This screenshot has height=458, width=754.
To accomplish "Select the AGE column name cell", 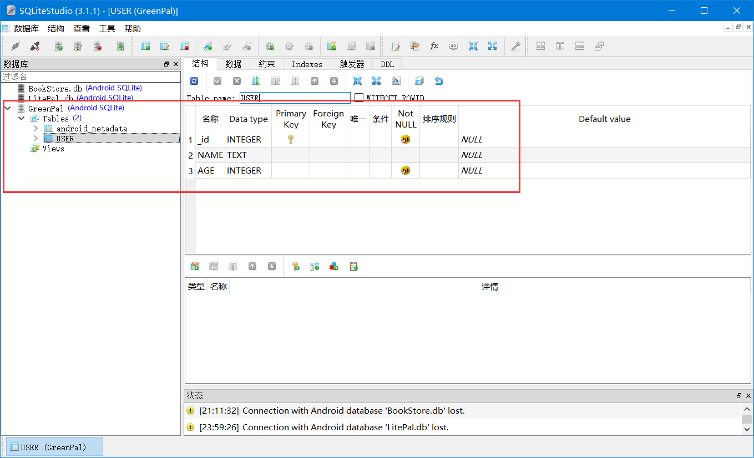I will click(210, 171).
